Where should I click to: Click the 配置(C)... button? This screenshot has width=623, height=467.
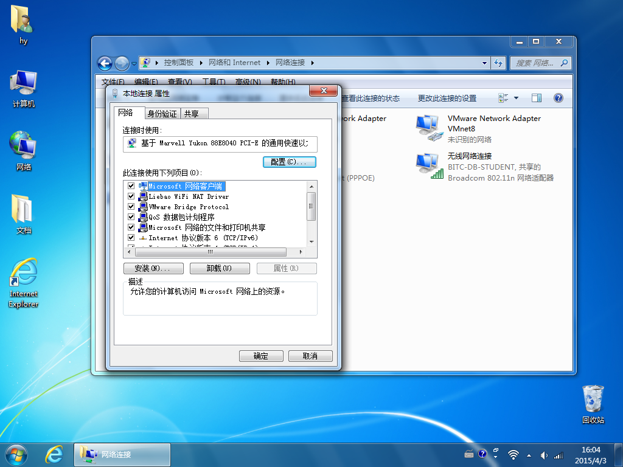[x=289, y=162]
